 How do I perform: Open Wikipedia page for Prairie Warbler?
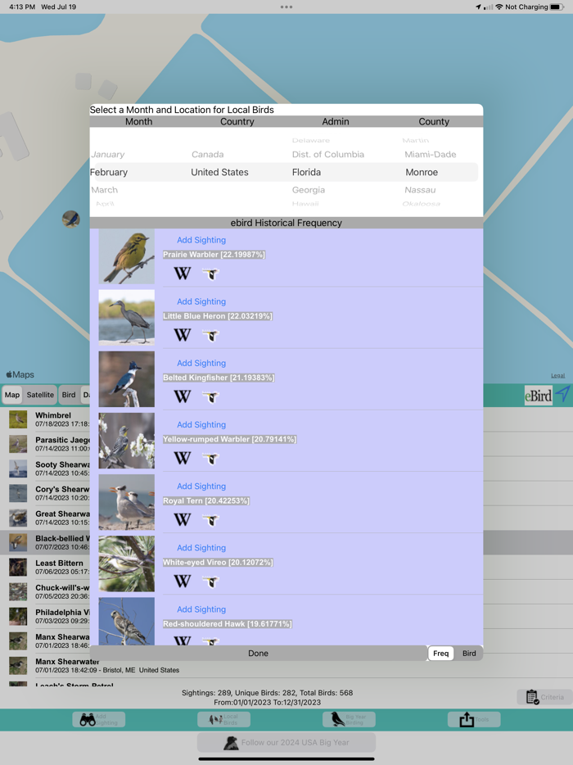(x=183, y=274)
